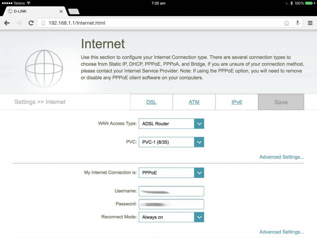Close the D-LINK browser tab
317x238 pixels.
coord(61,11)
